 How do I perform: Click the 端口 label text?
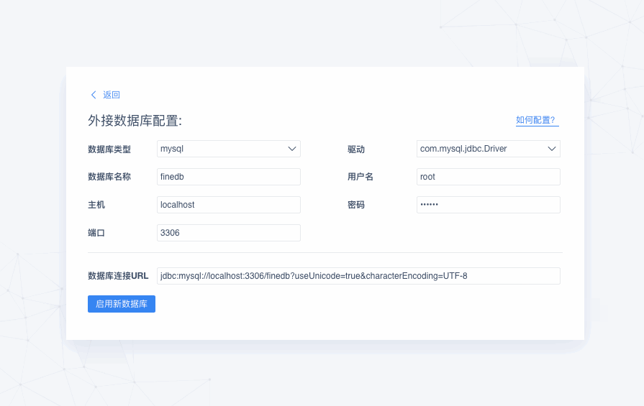click(x=96, y=233)
